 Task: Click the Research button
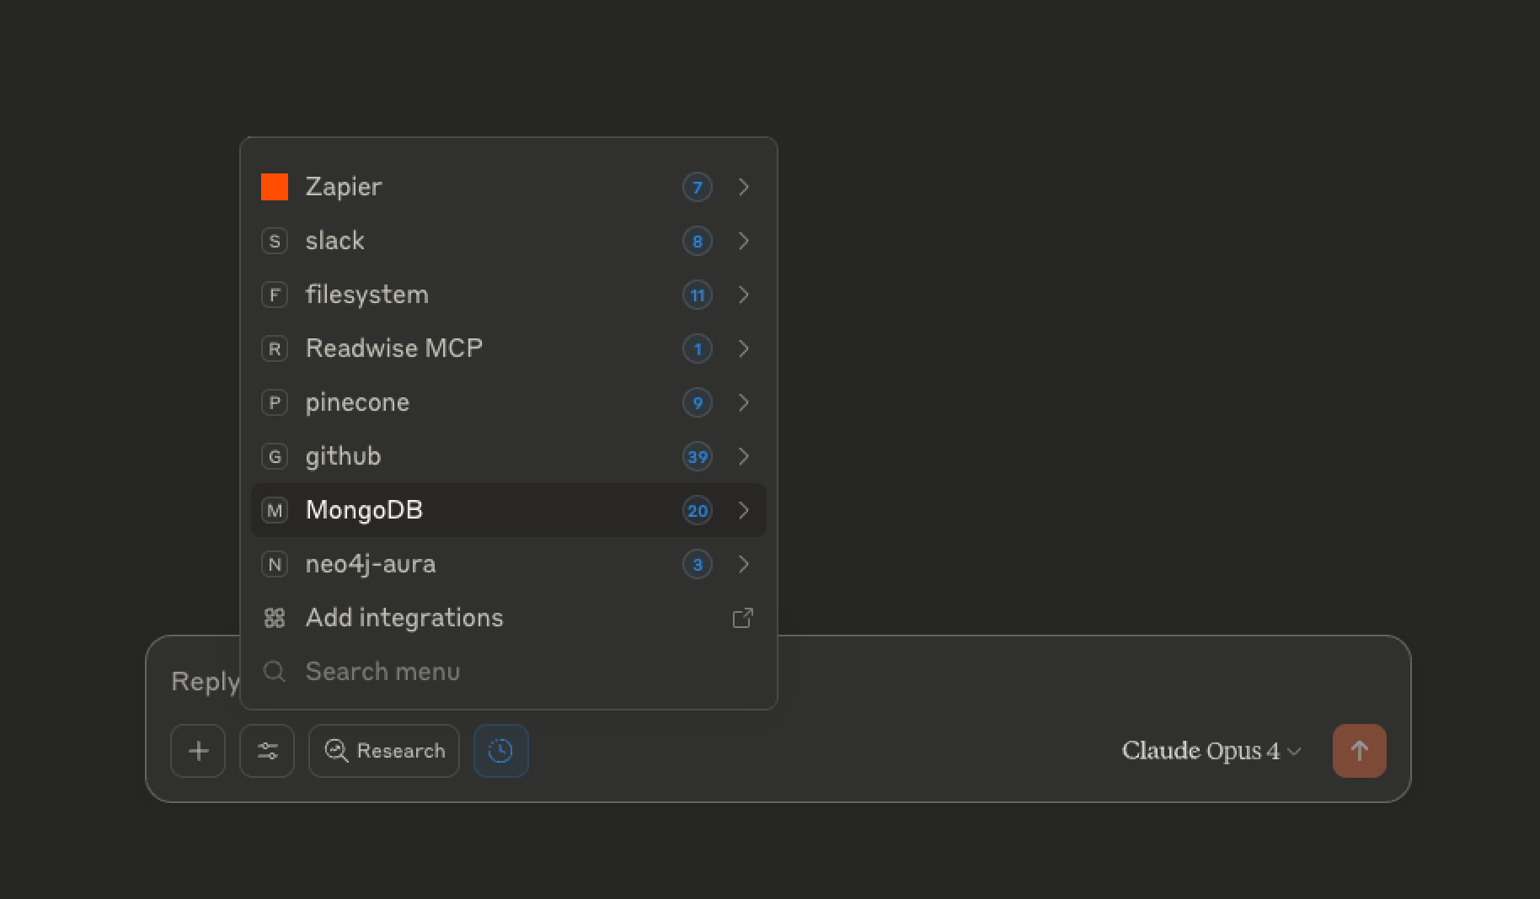(384, 751)
